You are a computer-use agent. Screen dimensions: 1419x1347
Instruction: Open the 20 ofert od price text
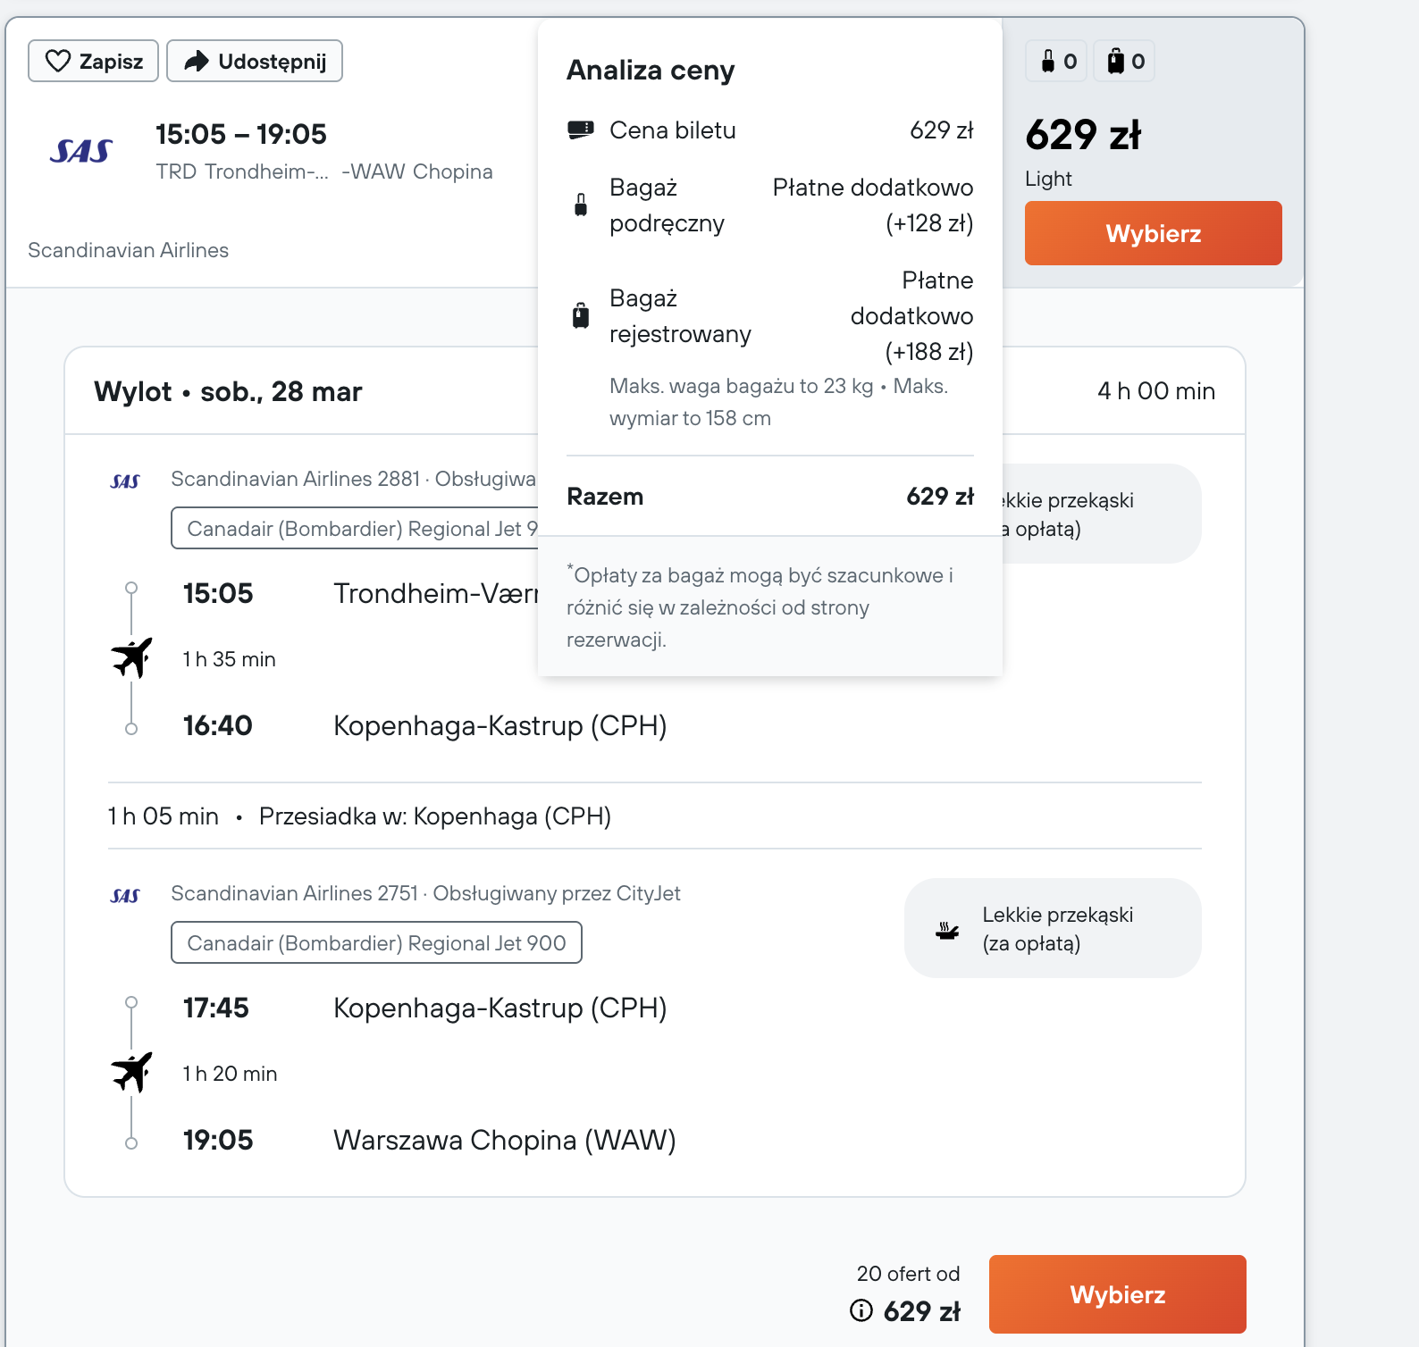point(907,1274)
